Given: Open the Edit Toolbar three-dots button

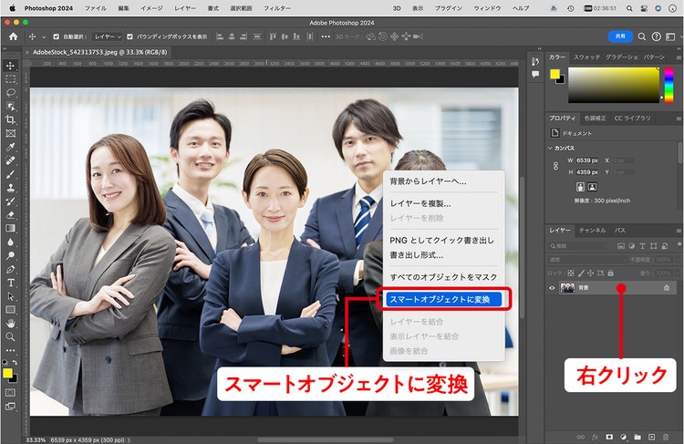Looking at the screenshot, I should [x=10, y=350].
